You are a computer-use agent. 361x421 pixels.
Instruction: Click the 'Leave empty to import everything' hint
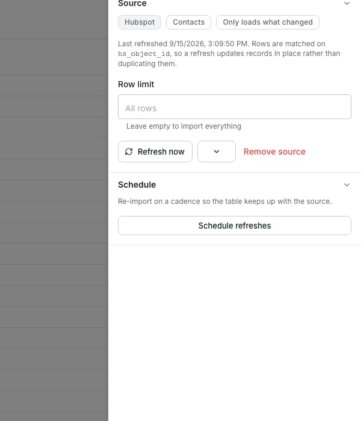(184, 126)
